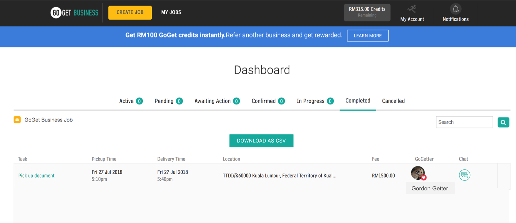This screenshot has width=516, height=223.
Task: Switch to the Active tab
Action: click(131, 101)
